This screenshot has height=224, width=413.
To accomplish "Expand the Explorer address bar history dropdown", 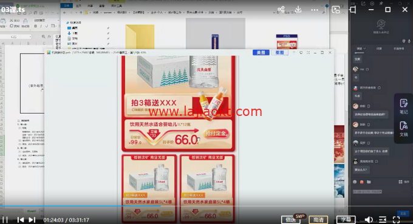I will point(274,12).
